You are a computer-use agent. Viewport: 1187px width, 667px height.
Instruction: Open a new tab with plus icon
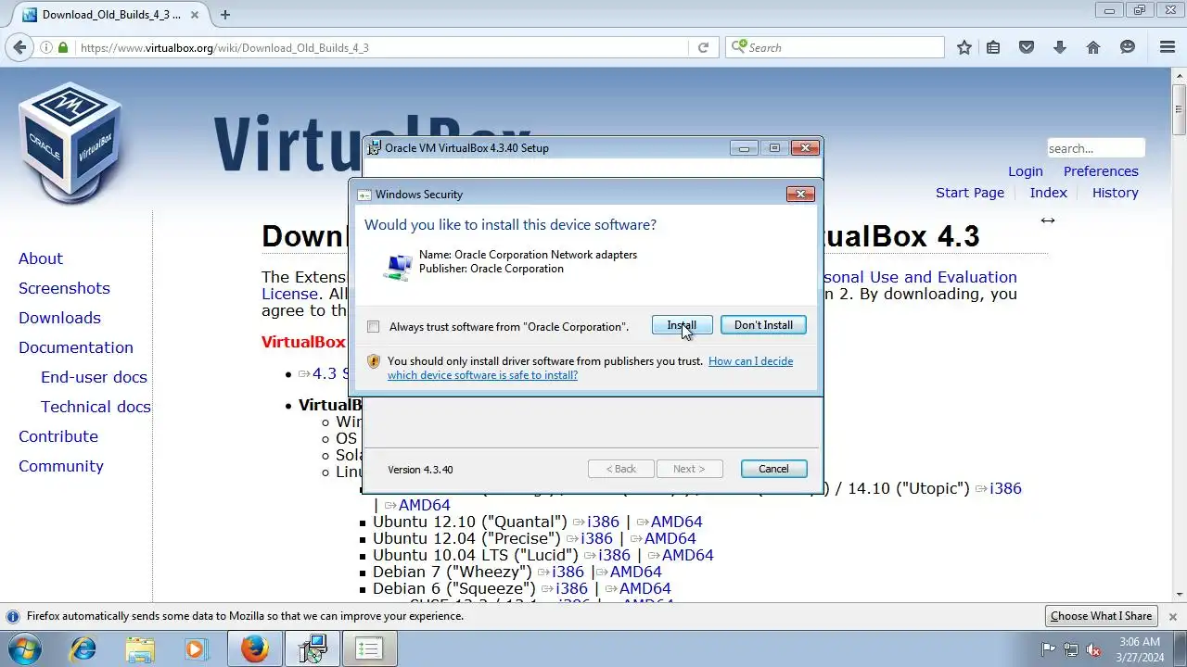[x=225, y=14]
